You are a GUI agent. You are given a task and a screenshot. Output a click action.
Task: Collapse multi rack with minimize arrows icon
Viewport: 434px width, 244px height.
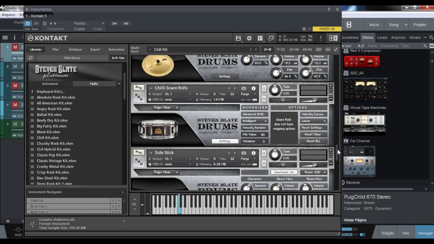pyautogui.click(x=336, y=49)
